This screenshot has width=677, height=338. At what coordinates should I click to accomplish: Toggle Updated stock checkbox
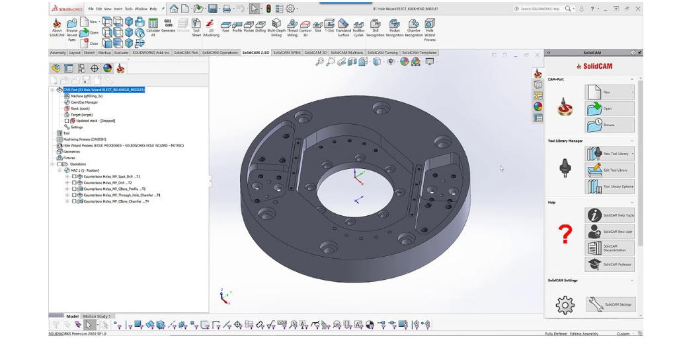point(67,121)
